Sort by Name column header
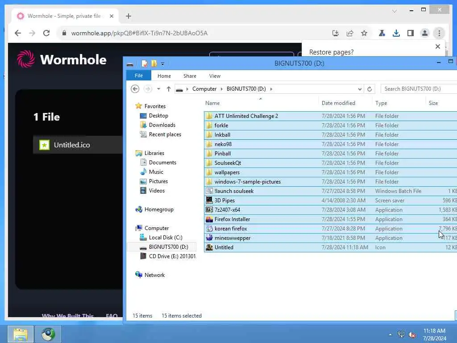 [x=212, y=103]
